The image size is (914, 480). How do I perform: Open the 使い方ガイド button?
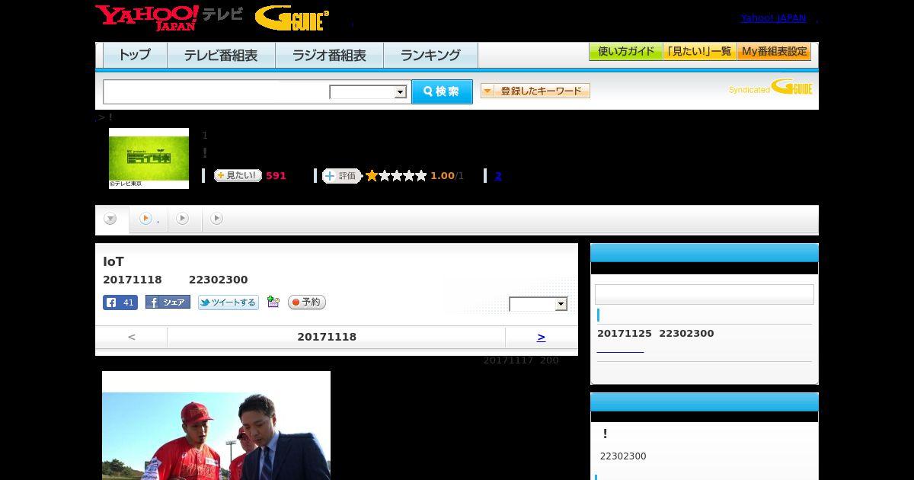(x=626, y=52)
